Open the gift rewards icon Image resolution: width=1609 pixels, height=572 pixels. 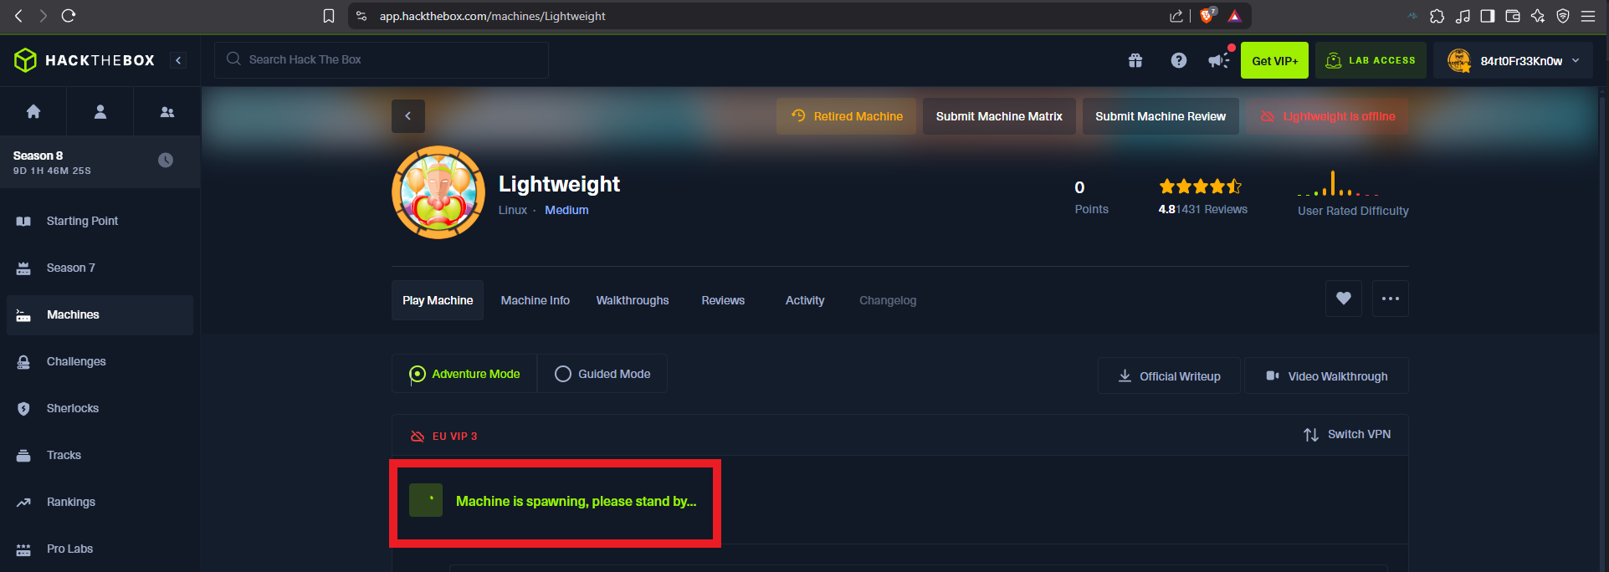[1135, 60]
